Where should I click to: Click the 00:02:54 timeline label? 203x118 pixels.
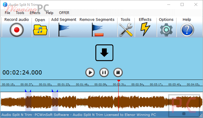pos(137,84)
